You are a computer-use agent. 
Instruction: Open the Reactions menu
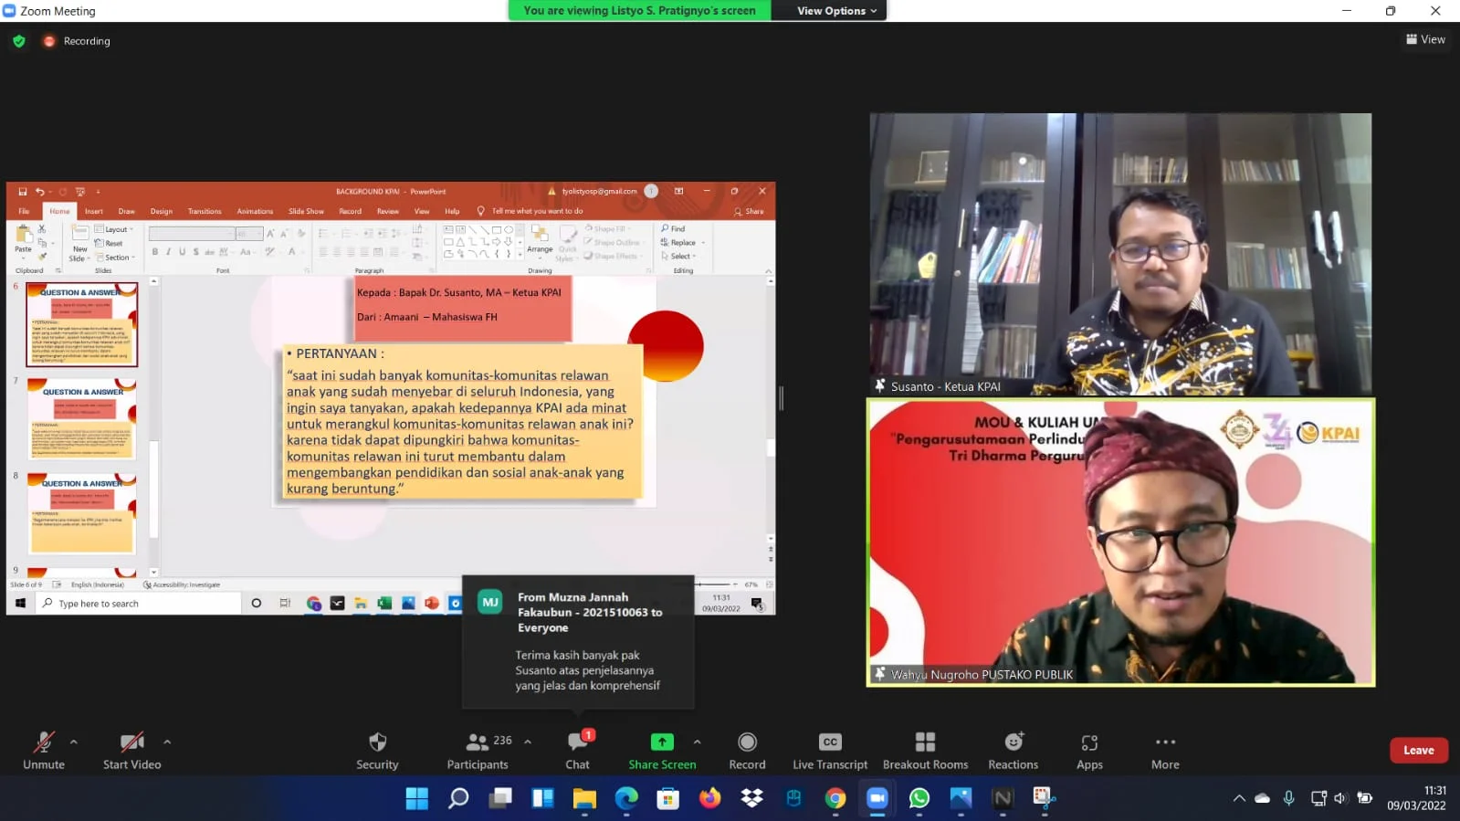pyautogui.click(x=1013, y=751)
